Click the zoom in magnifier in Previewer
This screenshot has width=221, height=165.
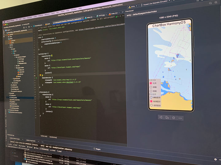pos(216,2)
